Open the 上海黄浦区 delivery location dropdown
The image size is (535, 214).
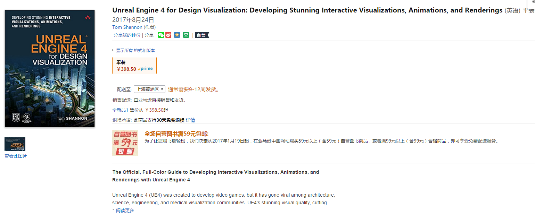[x=149, y=89]
